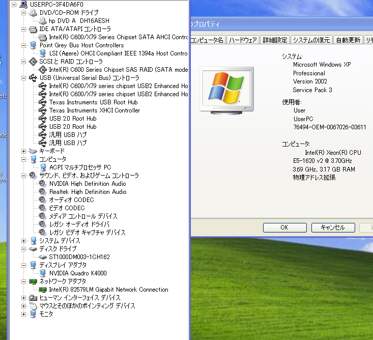373x340 pixels.
Task: Select the Intel C600/X79 SATA AHCI controller icon
Action: (43, 37)
